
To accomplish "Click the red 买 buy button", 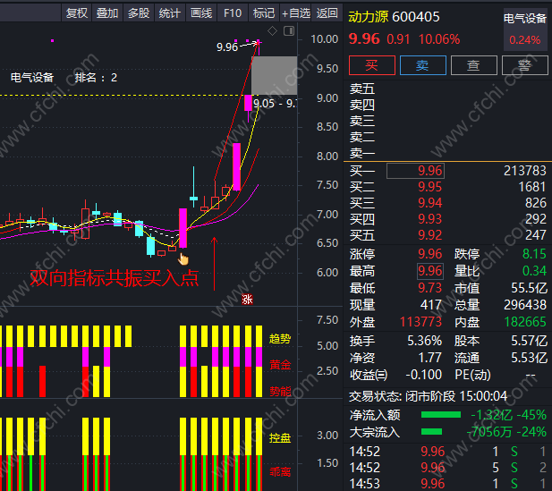I will (372, 65).
